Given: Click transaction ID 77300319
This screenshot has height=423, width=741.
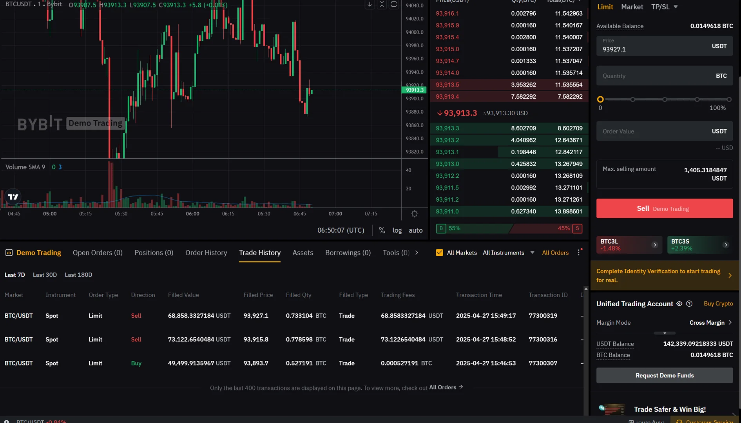Looking at the screenshot, I should 543,316.
